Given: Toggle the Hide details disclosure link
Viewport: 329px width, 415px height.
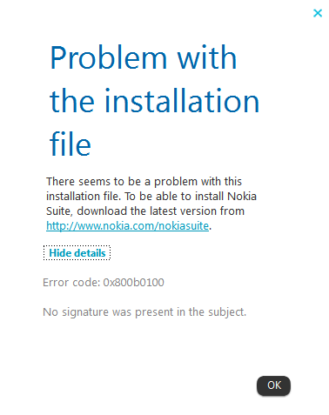Looking at the screenshot, I should (x=77, y=253).
